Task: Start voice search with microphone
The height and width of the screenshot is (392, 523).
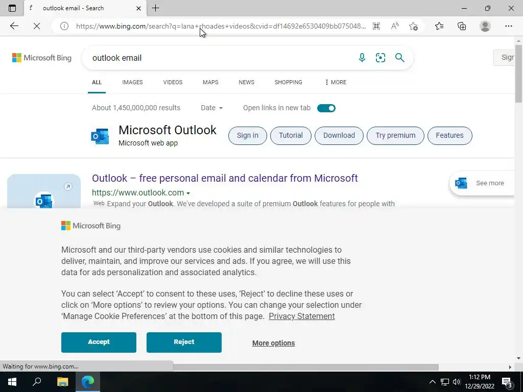Action: [x=362, y=58]
